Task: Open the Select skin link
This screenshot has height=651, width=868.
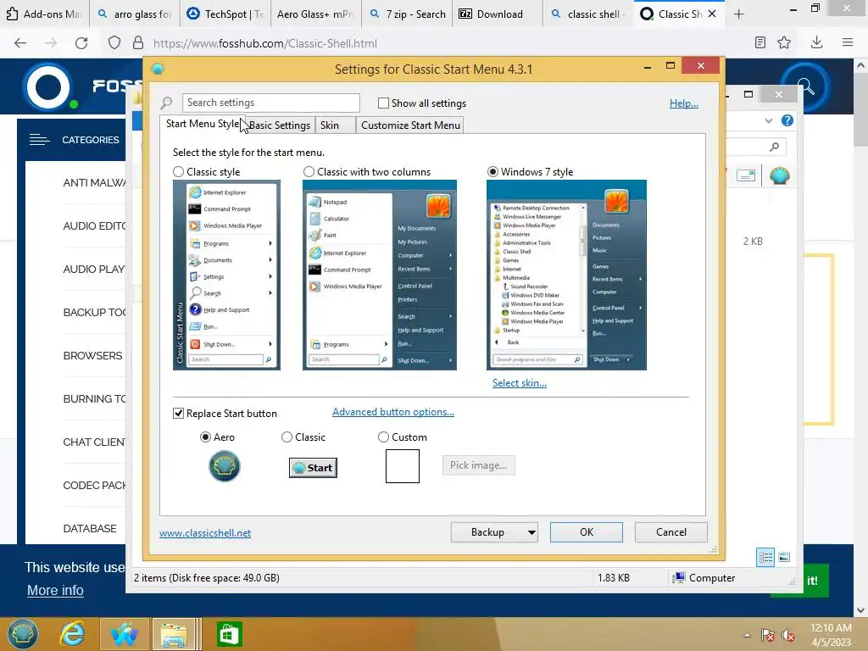Action: pyautogui.click(x=520, y=383)
